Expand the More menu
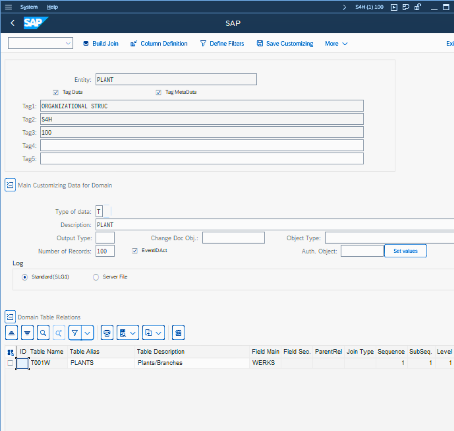The image size is (454, 431). (336, 44)
